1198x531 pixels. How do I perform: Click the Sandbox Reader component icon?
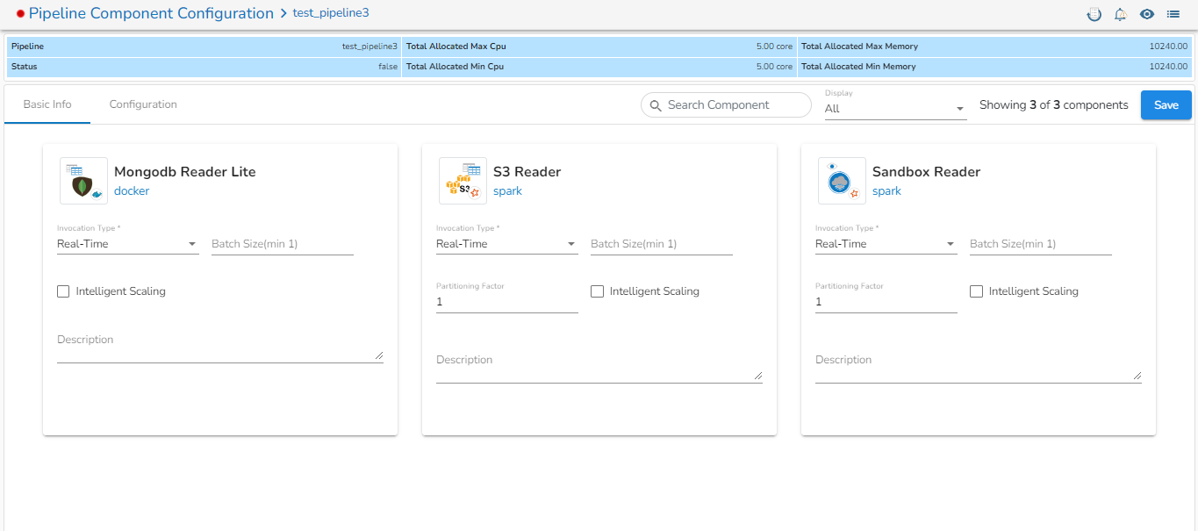point(842,181)
